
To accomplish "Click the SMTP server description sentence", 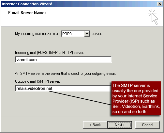I will tap(66, 74).
